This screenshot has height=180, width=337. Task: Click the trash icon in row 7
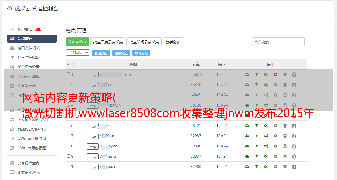[294, 136]
